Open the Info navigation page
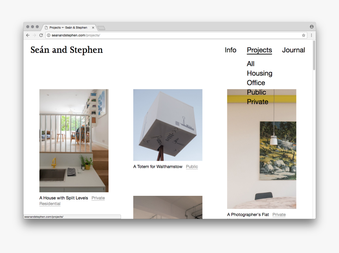 click(230, 50)
